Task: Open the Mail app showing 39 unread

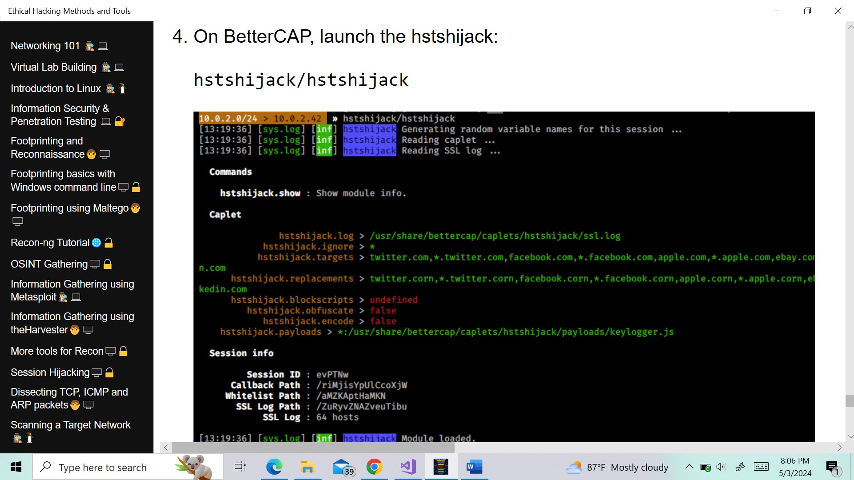Action: pos(341,467)
